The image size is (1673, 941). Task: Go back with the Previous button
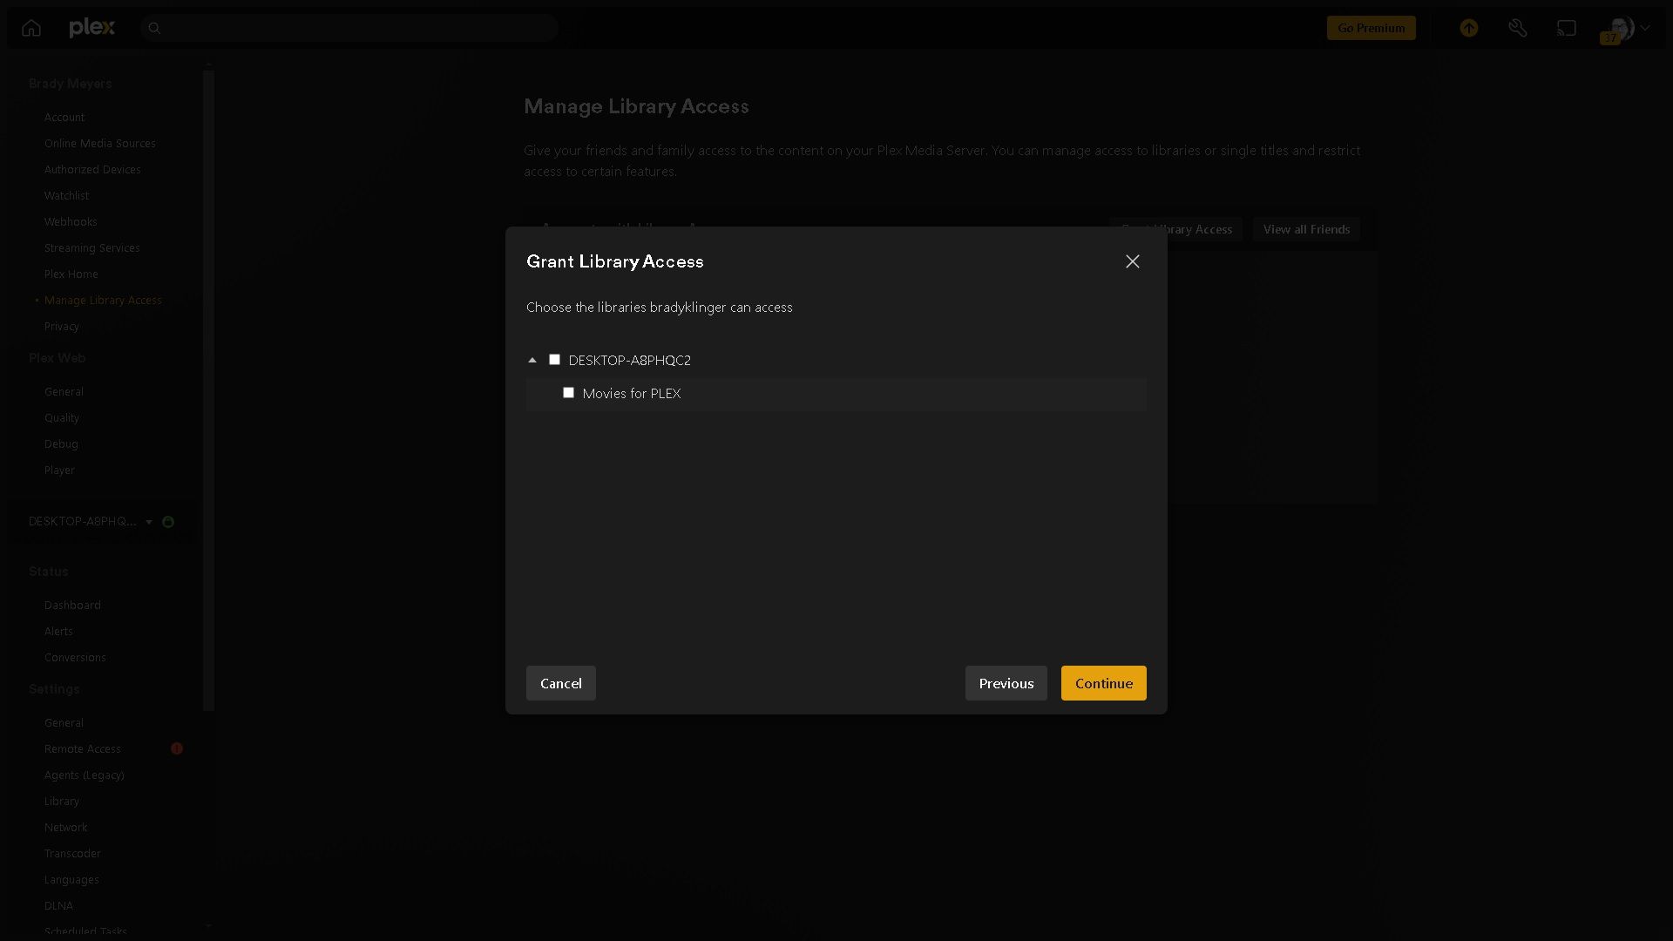point(1006,683)
